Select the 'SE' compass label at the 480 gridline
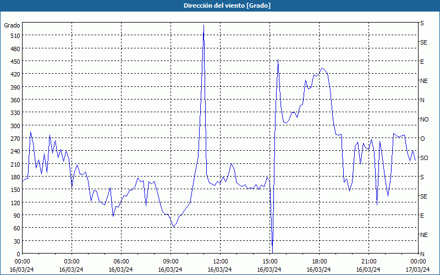Screen dimensions: 440x275 (424, 42)
